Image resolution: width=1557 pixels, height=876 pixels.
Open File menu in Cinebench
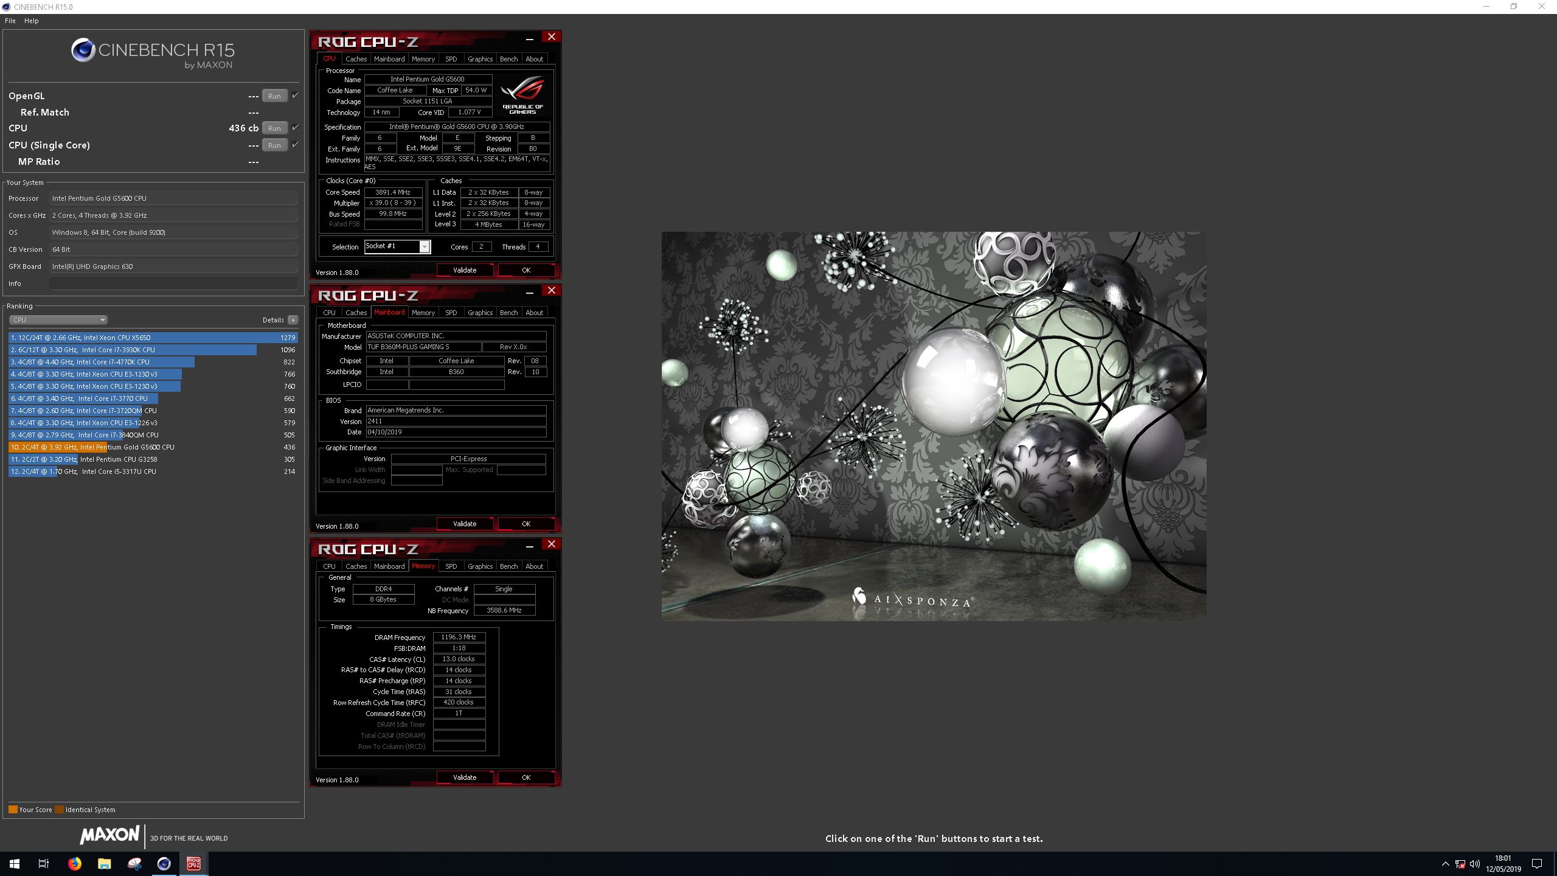[10, 21]
